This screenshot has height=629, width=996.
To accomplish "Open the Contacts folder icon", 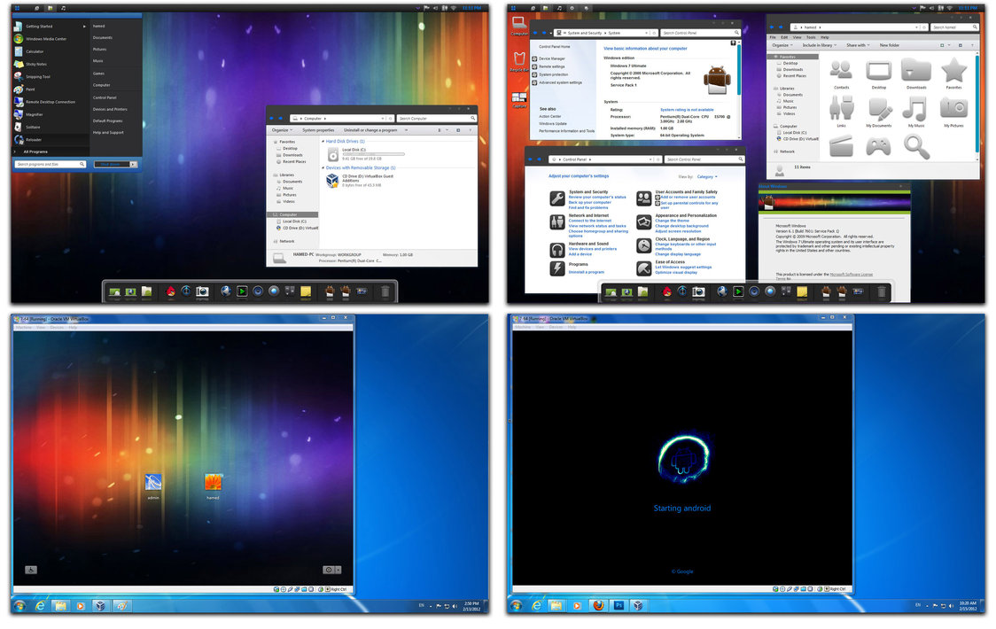I will pos(841,74).
